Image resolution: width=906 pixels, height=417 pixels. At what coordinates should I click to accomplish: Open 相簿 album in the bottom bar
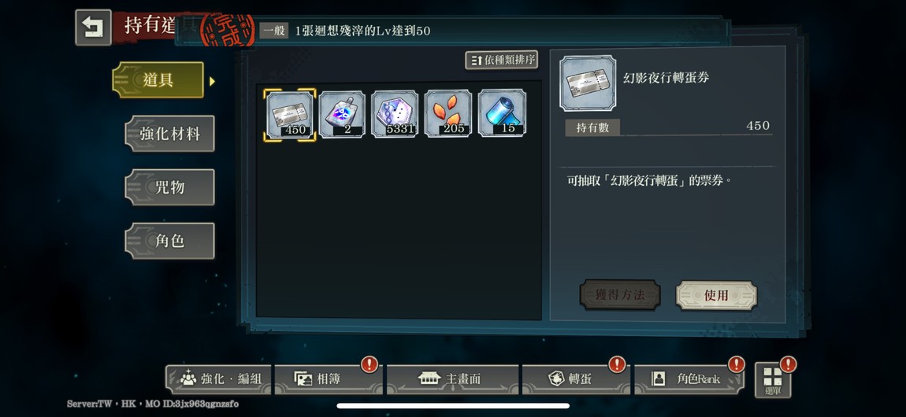pyautogui.click(x=329, y=379)
